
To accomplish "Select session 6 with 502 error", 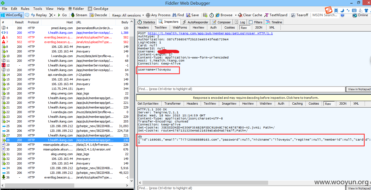I will click(65, 37).
